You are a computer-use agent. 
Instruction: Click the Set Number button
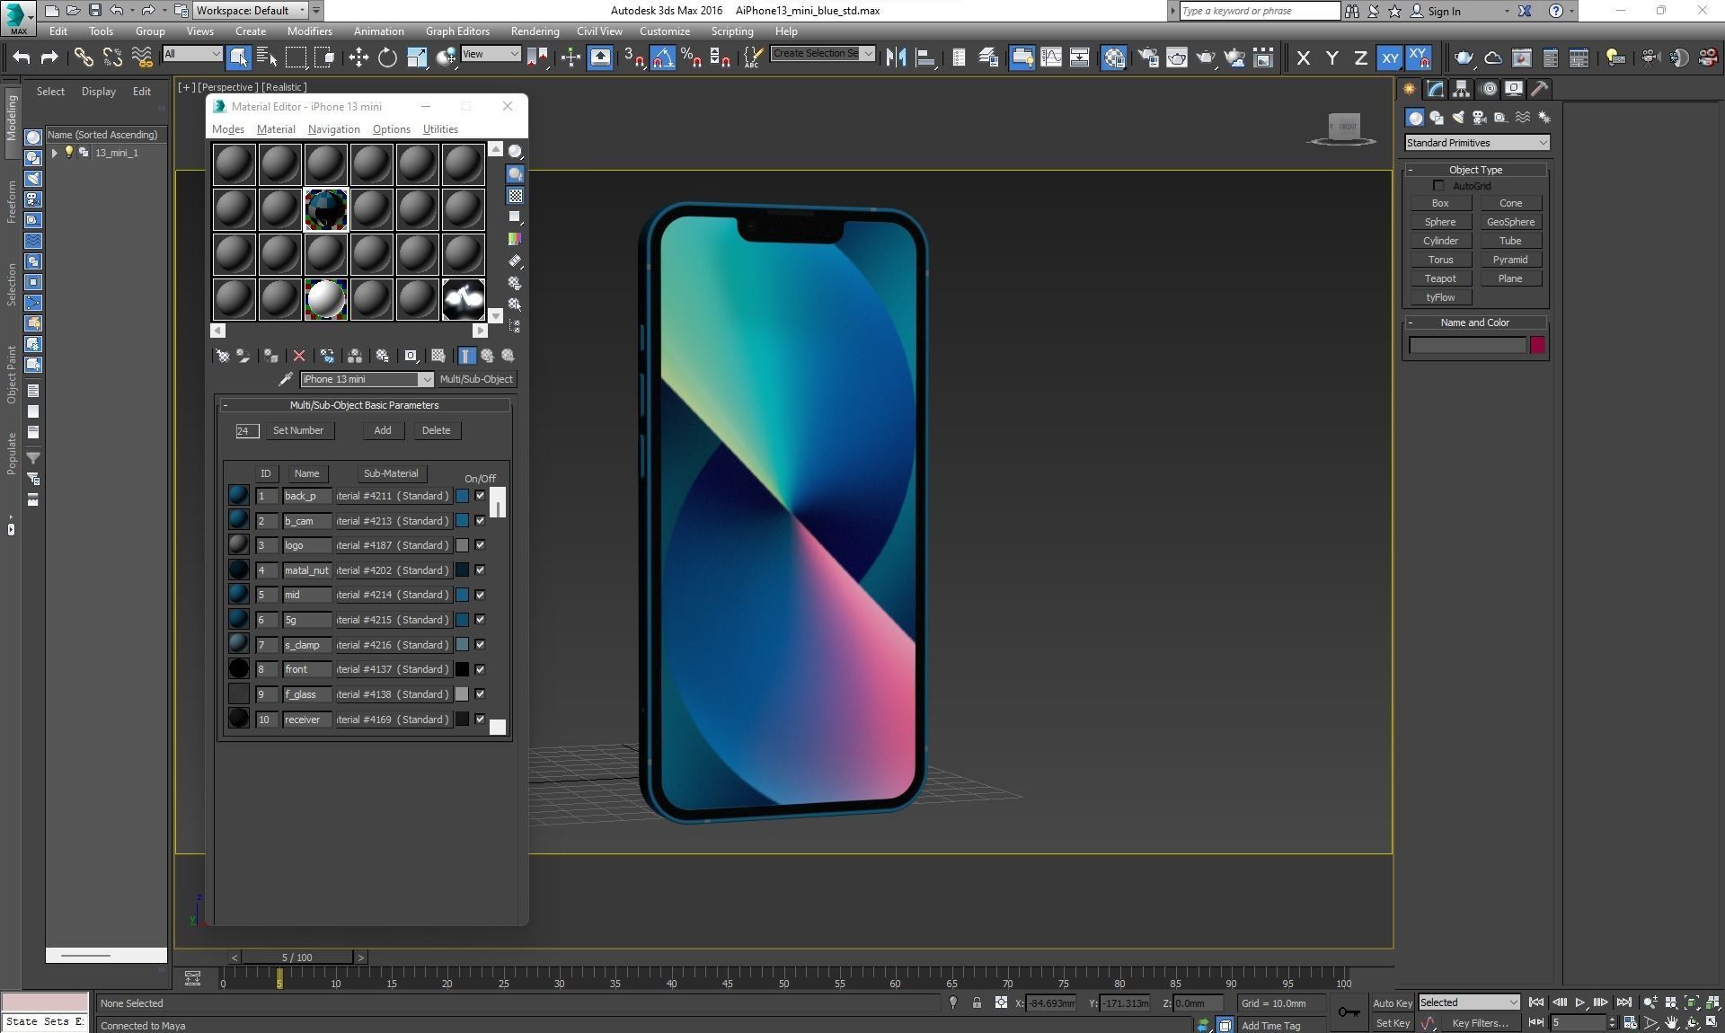tap(298, 430)
